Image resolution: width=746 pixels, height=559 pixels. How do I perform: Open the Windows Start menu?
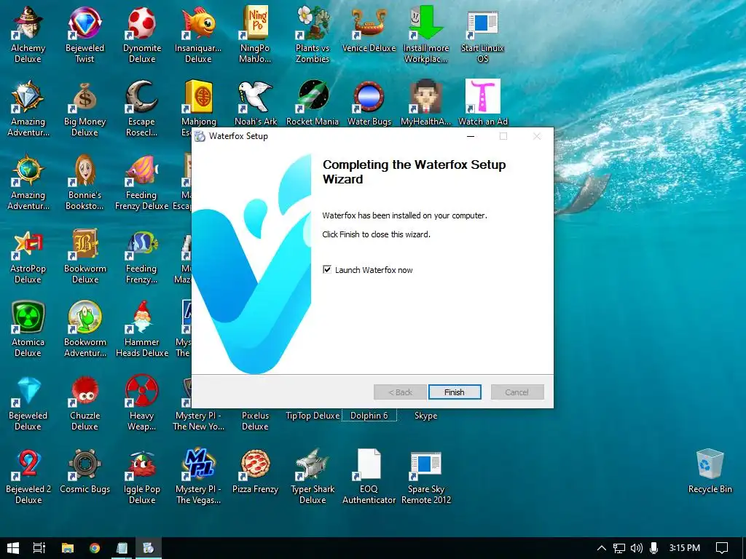(x=13, y=548)
